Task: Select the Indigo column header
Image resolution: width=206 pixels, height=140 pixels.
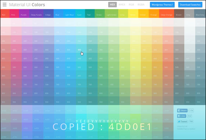Action: [49, 13]
